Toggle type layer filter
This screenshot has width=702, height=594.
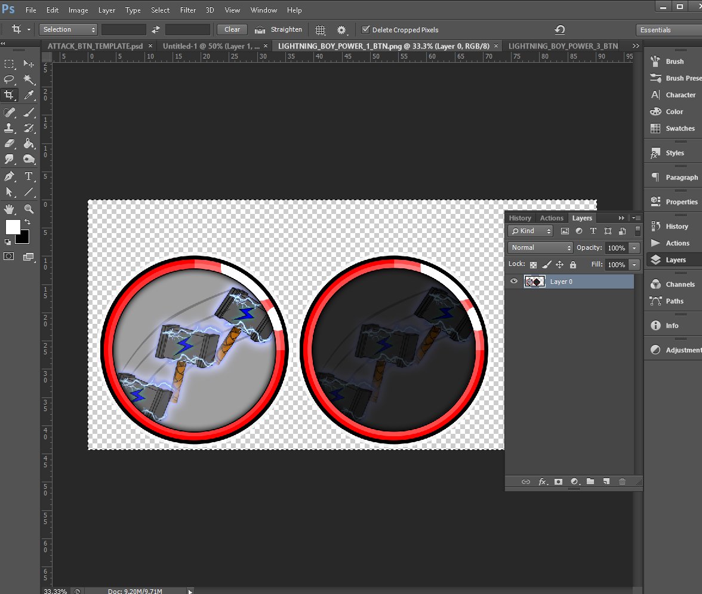click(x=593, y=231)
